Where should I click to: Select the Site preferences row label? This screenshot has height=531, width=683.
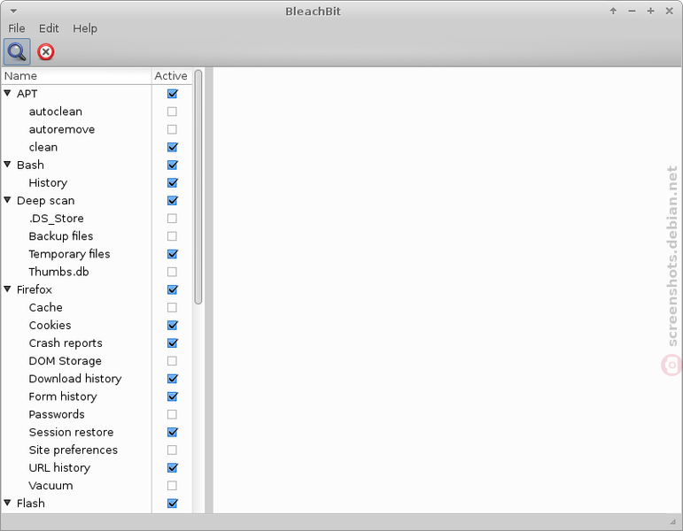(74, 450)
